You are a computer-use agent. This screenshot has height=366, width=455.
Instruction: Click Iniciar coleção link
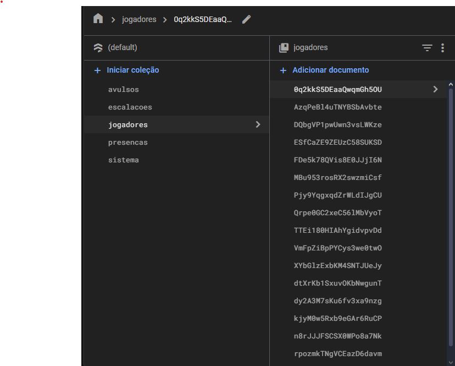(x=132, y=70)
